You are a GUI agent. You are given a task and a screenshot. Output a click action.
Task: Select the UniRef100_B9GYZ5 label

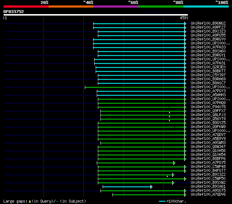(x=208, y=123)
